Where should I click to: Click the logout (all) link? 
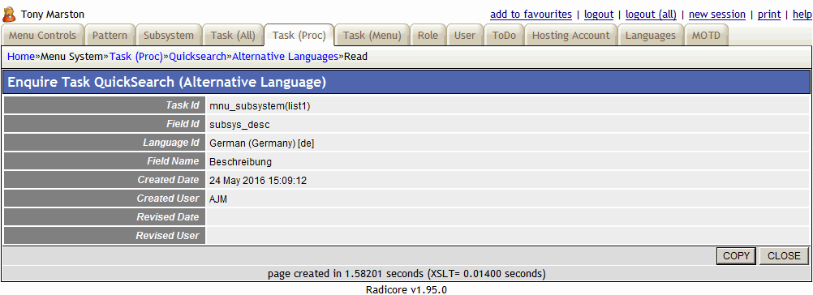[x=652, y=15]
